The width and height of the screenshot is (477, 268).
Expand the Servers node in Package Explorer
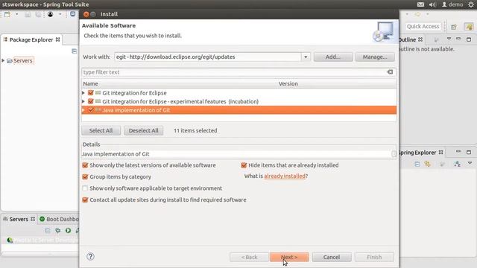[x=3, y=61]
